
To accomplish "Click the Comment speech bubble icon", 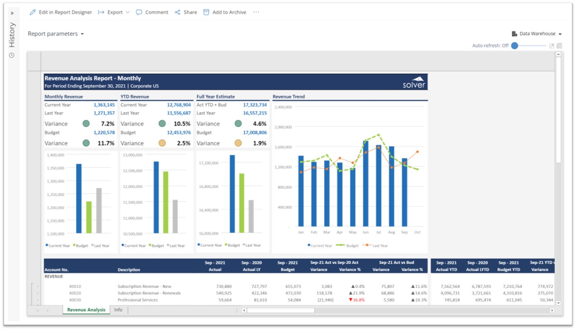I will (x=139, y=12).
